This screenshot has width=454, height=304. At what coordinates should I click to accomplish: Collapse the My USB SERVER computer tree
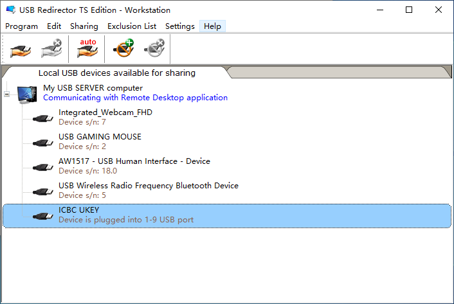click(x=6, y=94)
